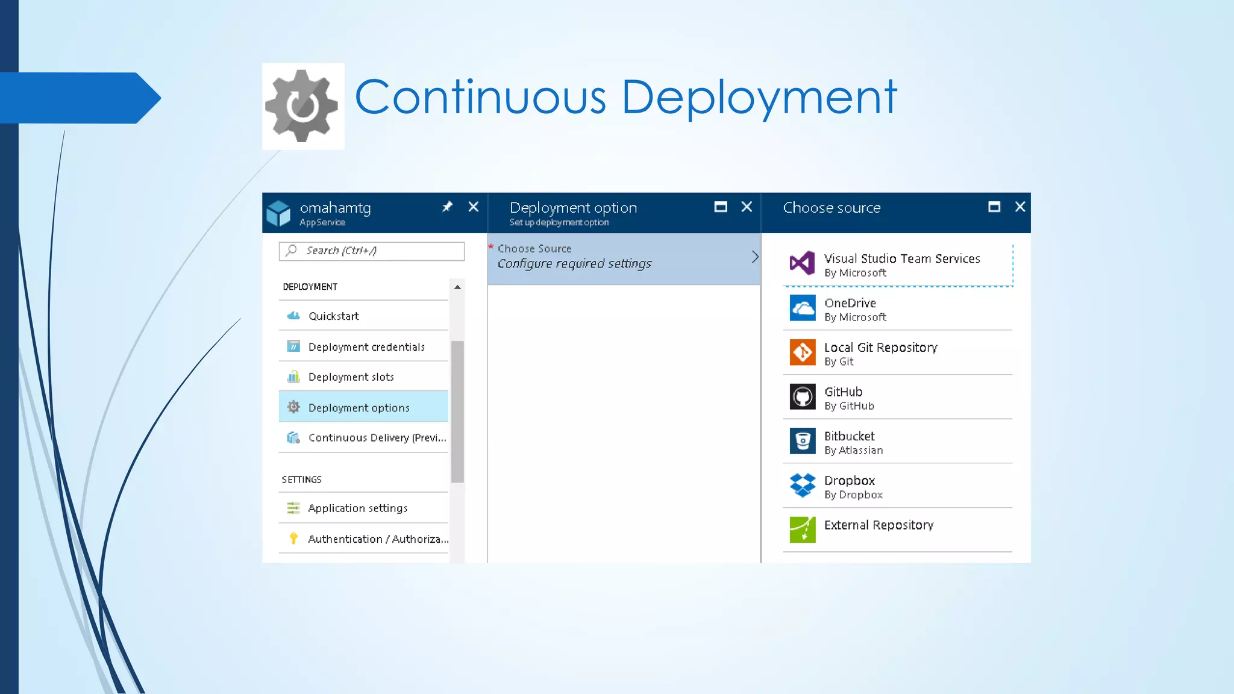Viewport: 1234px width, 694px height.
Task: Select GitHub as deployment source
Action: [x=898, y=398]
